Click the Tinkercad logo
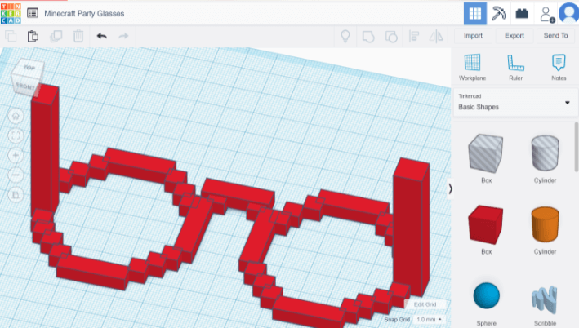The image size is (579, 328). click(x=11, y=13)
